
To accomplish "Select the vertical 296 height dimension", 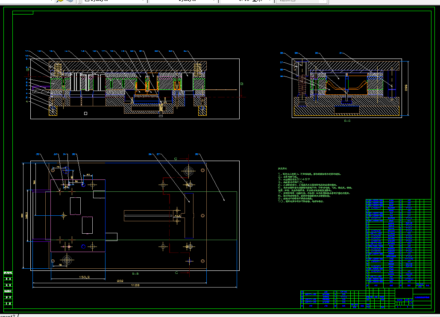I will click(406, 88).
